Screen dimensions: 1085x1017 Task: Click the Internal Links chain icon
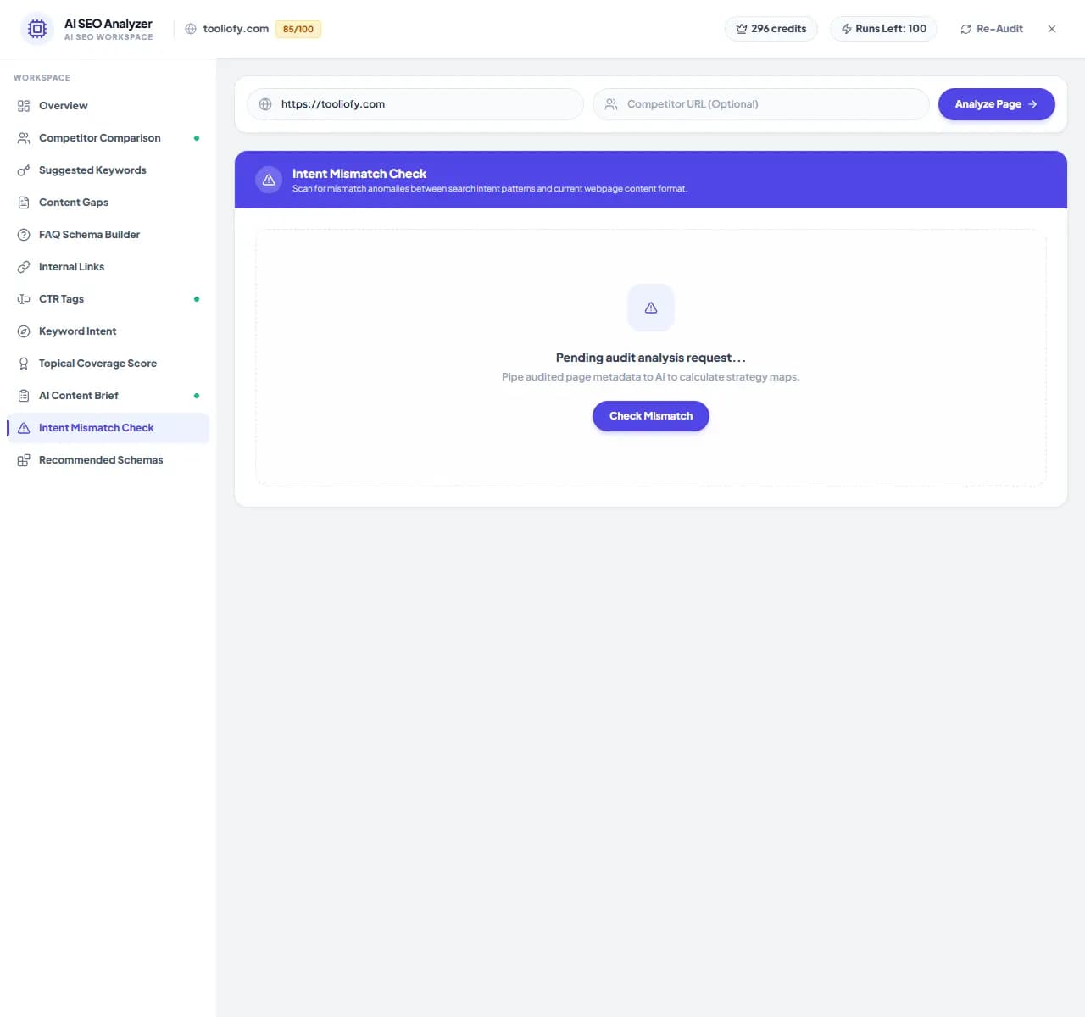[24, 267]
